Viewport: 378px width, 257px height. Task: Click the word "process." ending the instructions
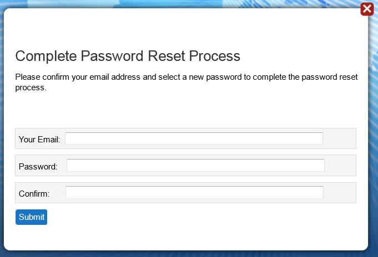pos(31,88)
